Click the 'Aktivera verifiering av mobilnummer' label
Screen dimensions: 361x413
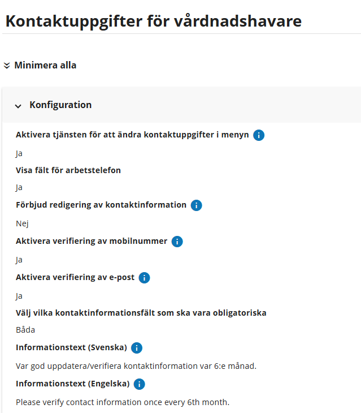pyautogui.click(x=92, y=241)
